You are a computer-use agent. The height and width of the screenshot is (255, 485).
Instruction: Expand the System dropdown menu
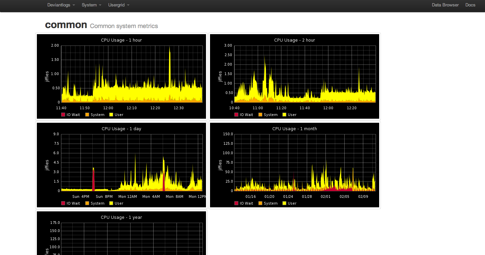(91, 5)
